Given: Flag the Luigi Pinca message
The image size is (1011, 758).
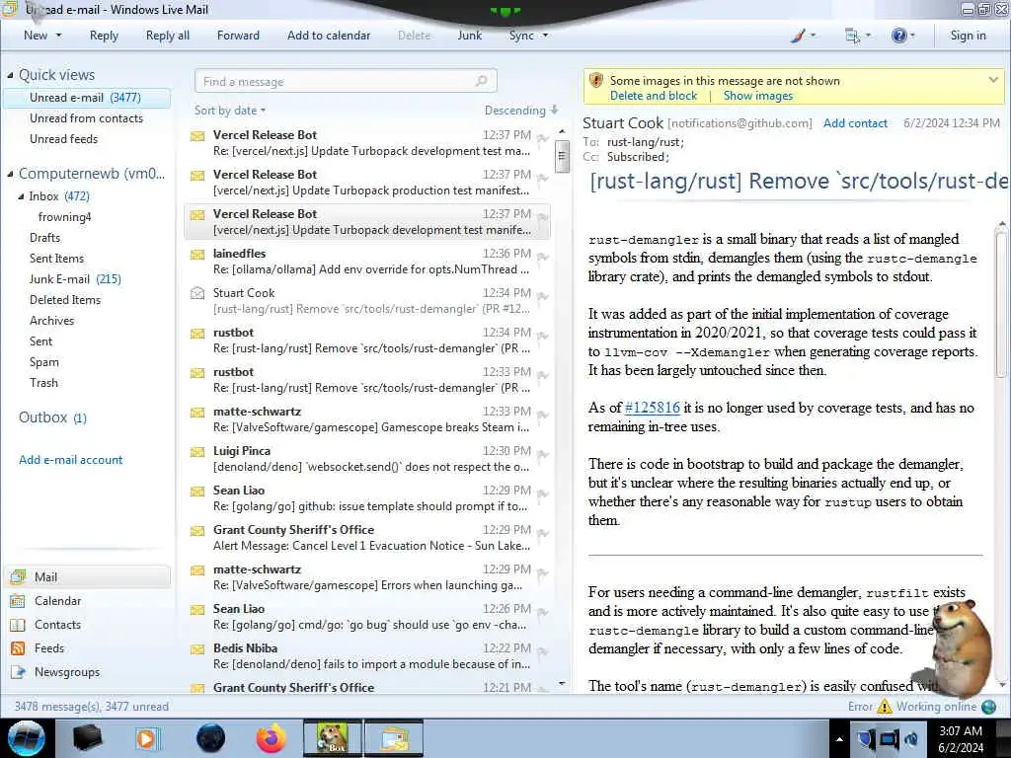Looking at the screenshot, I should coord(542,454).
